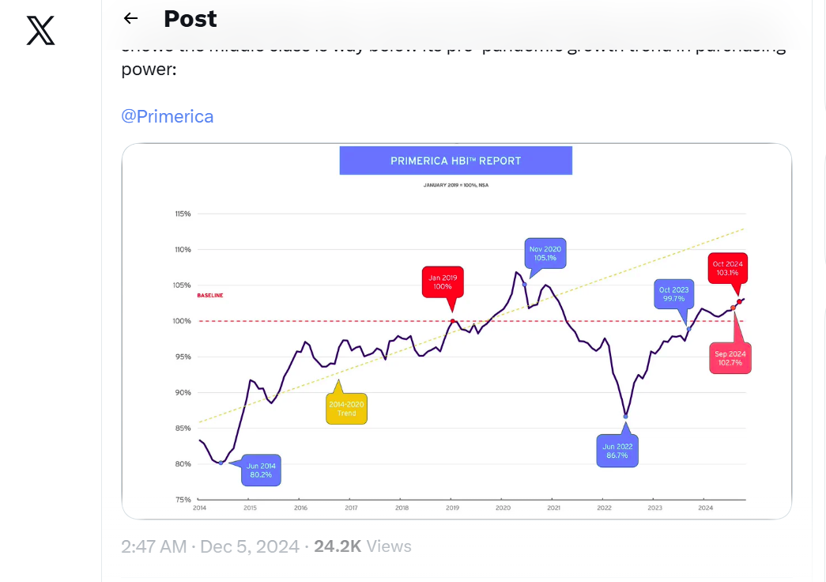
Task: Click the post timestamp 2:47 AM Dec 5, 2024
Action: tap(210, 546)
